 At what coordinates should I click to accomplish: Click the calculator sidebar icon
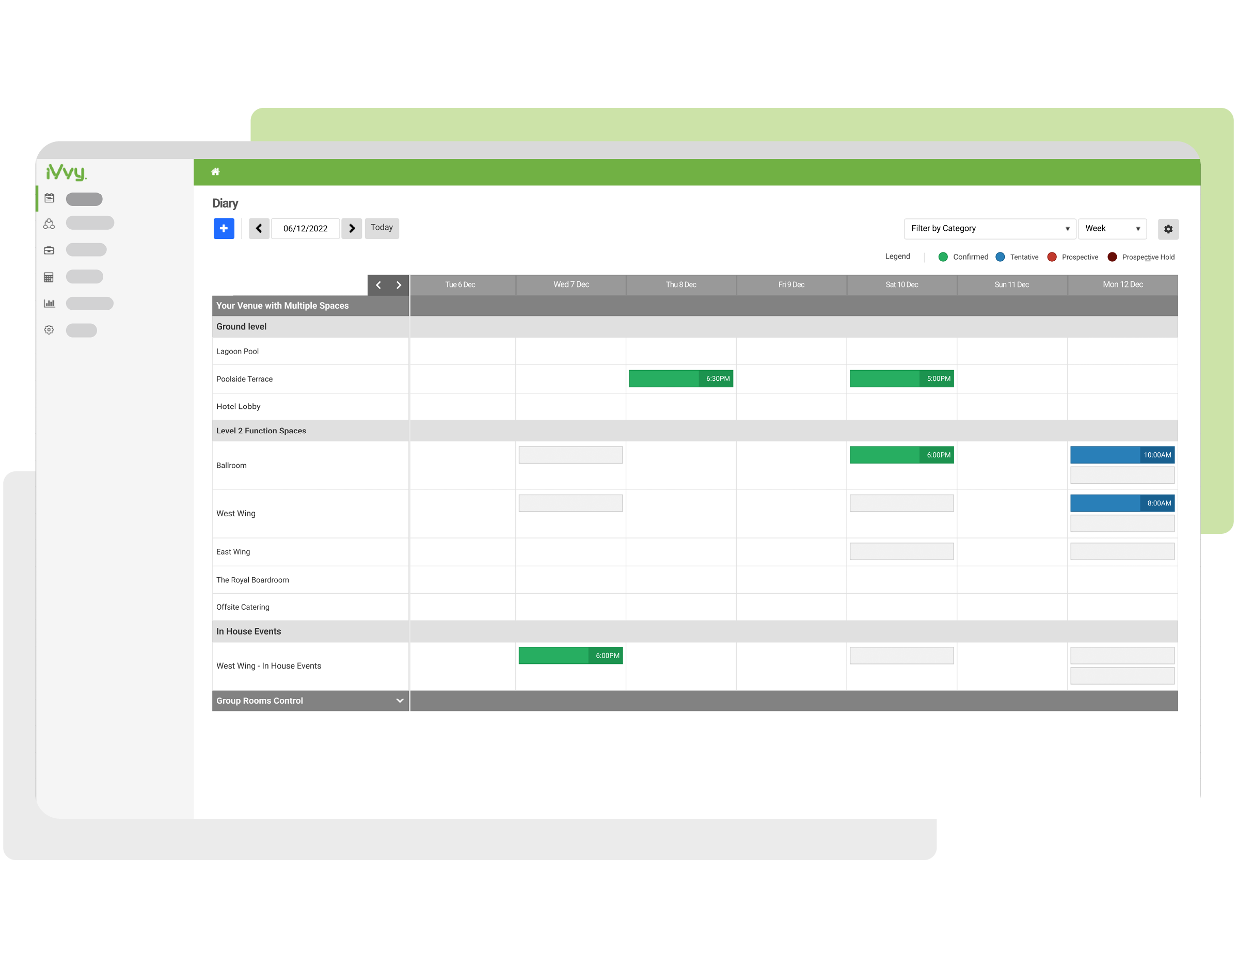[49, 277]
